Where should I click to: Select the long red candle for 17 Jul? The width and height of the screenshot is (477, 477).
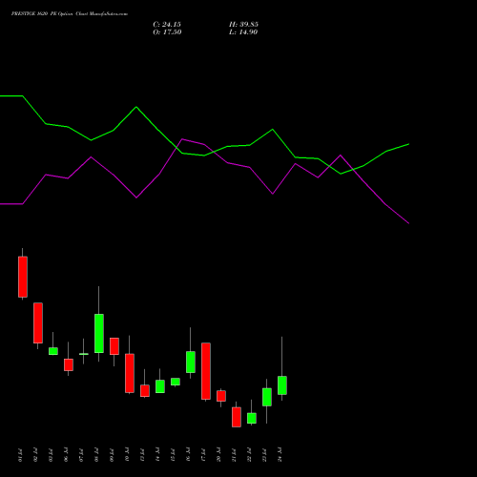(206, 371)
